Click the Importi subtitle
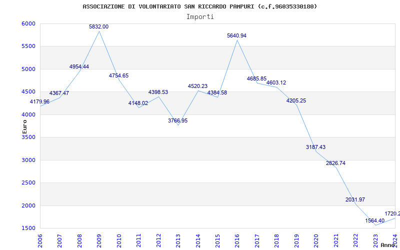Screen dimensions: 400x250 [x=200, y=17]
